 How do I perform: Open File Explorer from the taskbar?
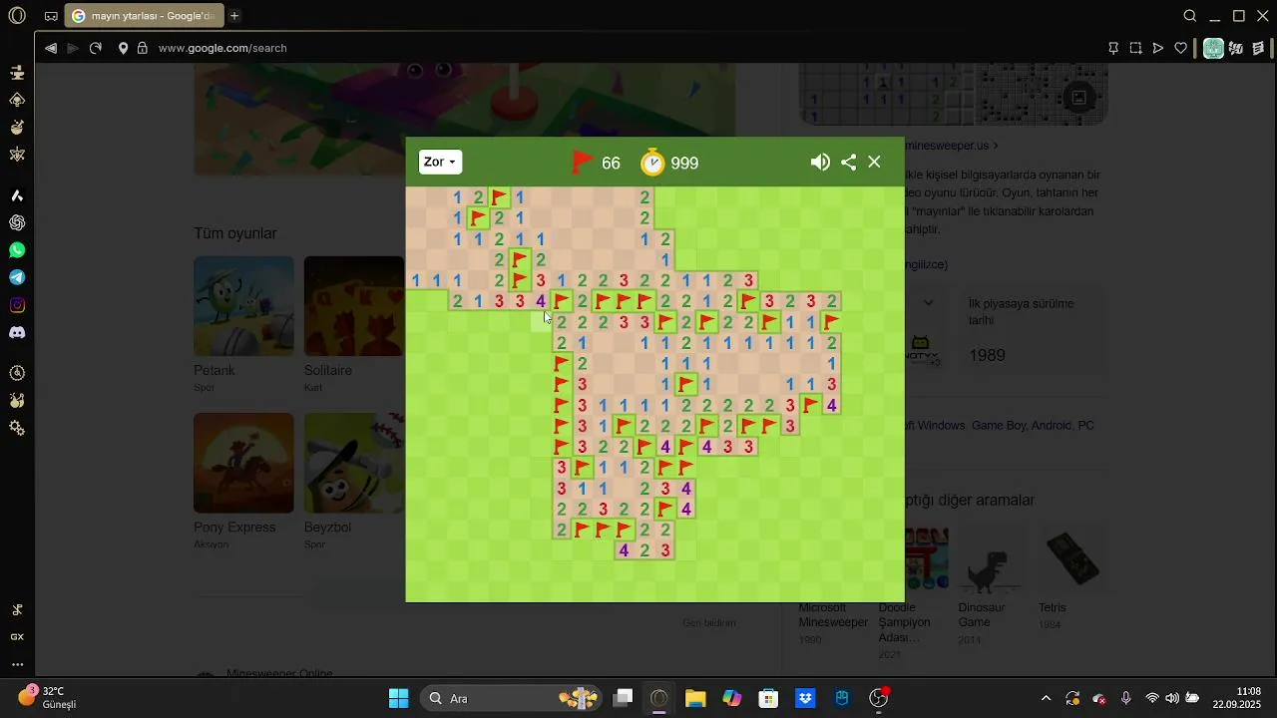point(695,698)
